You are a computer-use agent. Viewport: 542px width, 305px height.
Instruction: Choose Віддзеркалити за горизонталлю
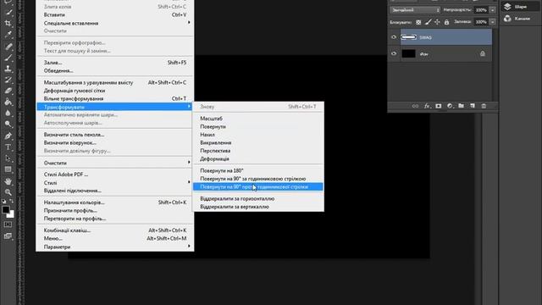pos(258,198)
